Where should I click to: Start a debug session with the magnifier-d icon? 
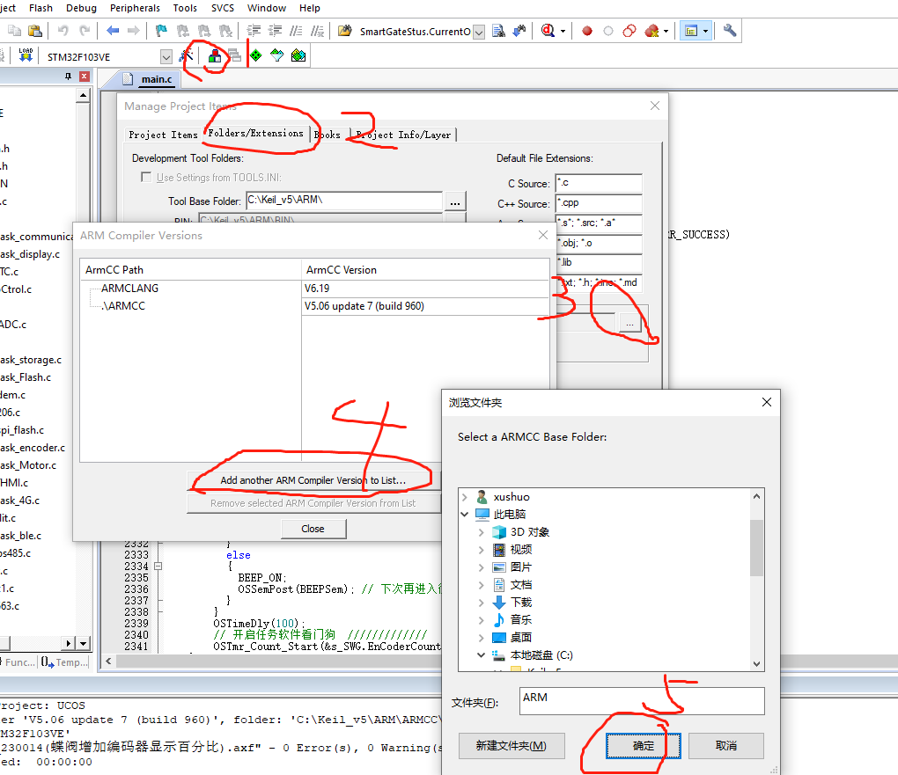(548, 31)
